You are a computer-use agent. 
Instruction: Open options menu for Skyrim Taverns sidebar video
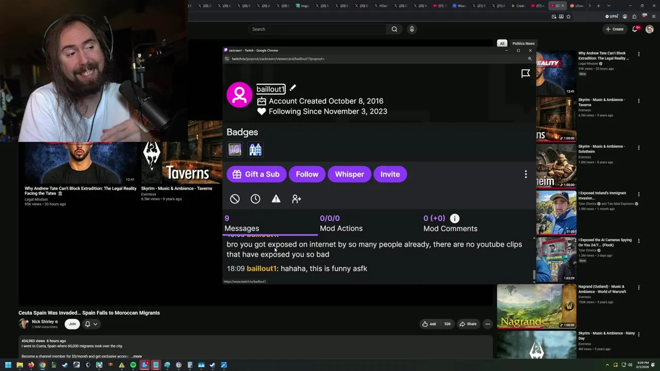638,101
